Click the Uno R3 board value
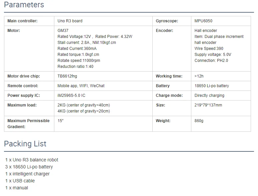258x196 pixels. [70, 21]
